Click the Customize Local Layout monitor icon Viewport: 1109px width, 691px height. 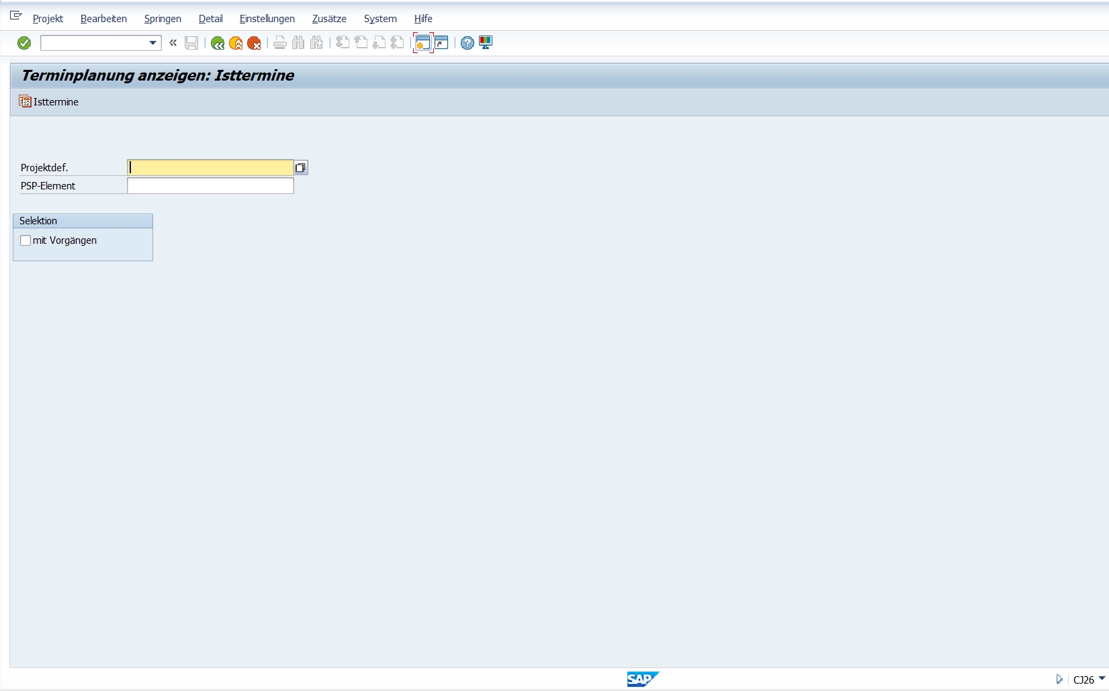(486, 43)
